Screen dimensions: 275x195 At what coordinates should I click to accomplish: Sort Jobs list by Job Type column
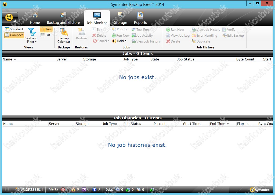pyautogui.click(x=136, y=59)
